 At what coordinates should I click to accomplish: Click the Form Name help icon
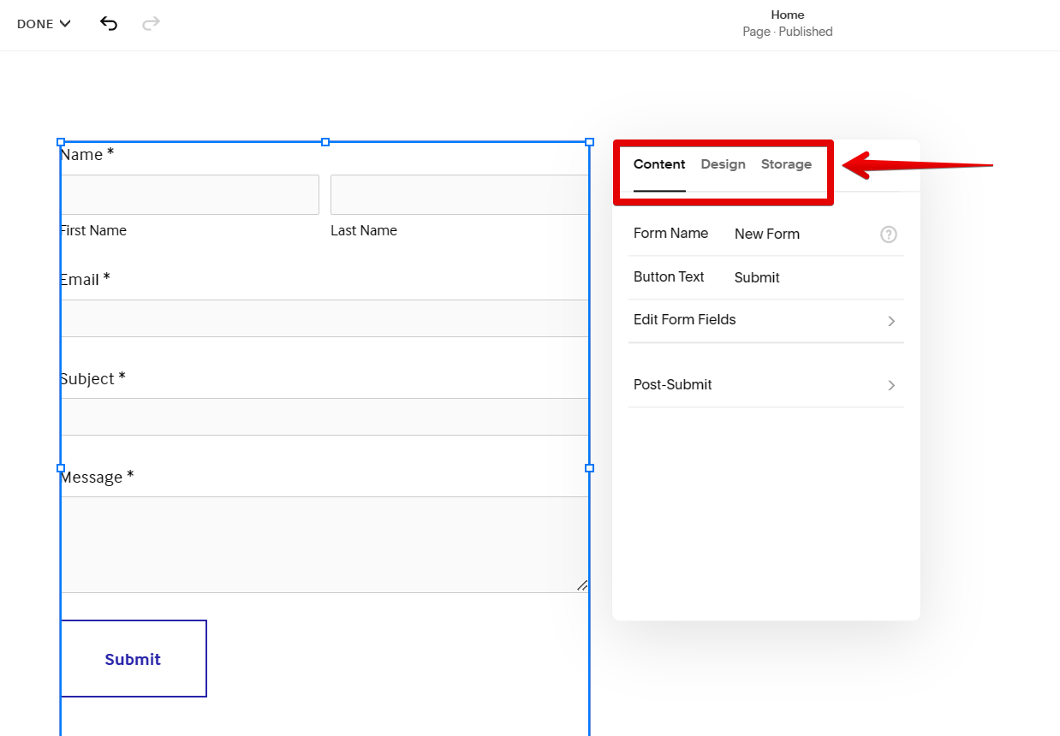pyautogui.click(x=889, y=234)
